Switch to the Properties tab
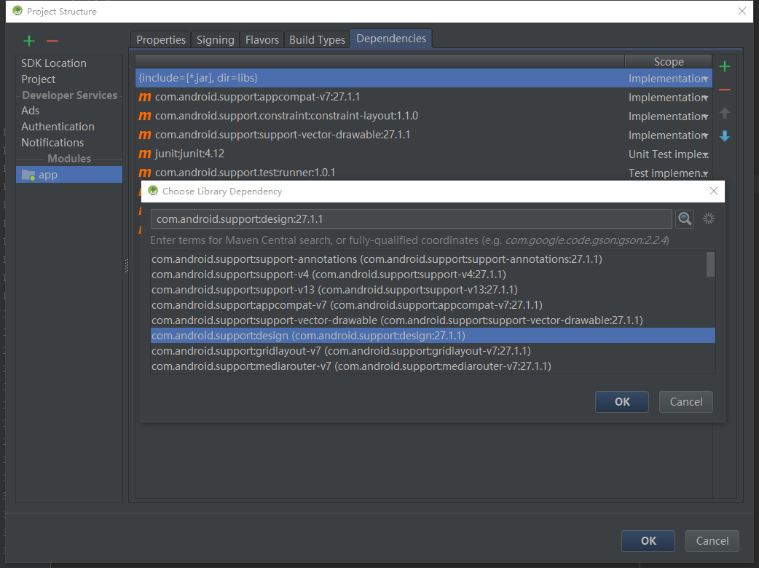The width and height of the screenshot is (759, 568). pyautogui.click(x=161, y=39)
